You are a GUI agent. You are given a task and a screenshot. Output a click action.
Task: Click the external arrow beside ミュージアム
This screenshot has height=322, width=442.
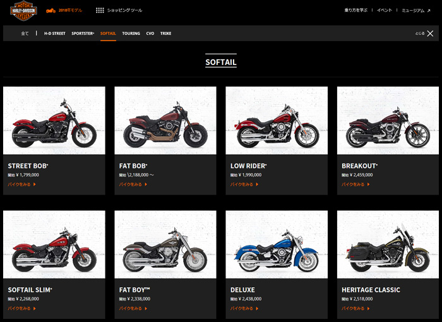tap(429, 11)
